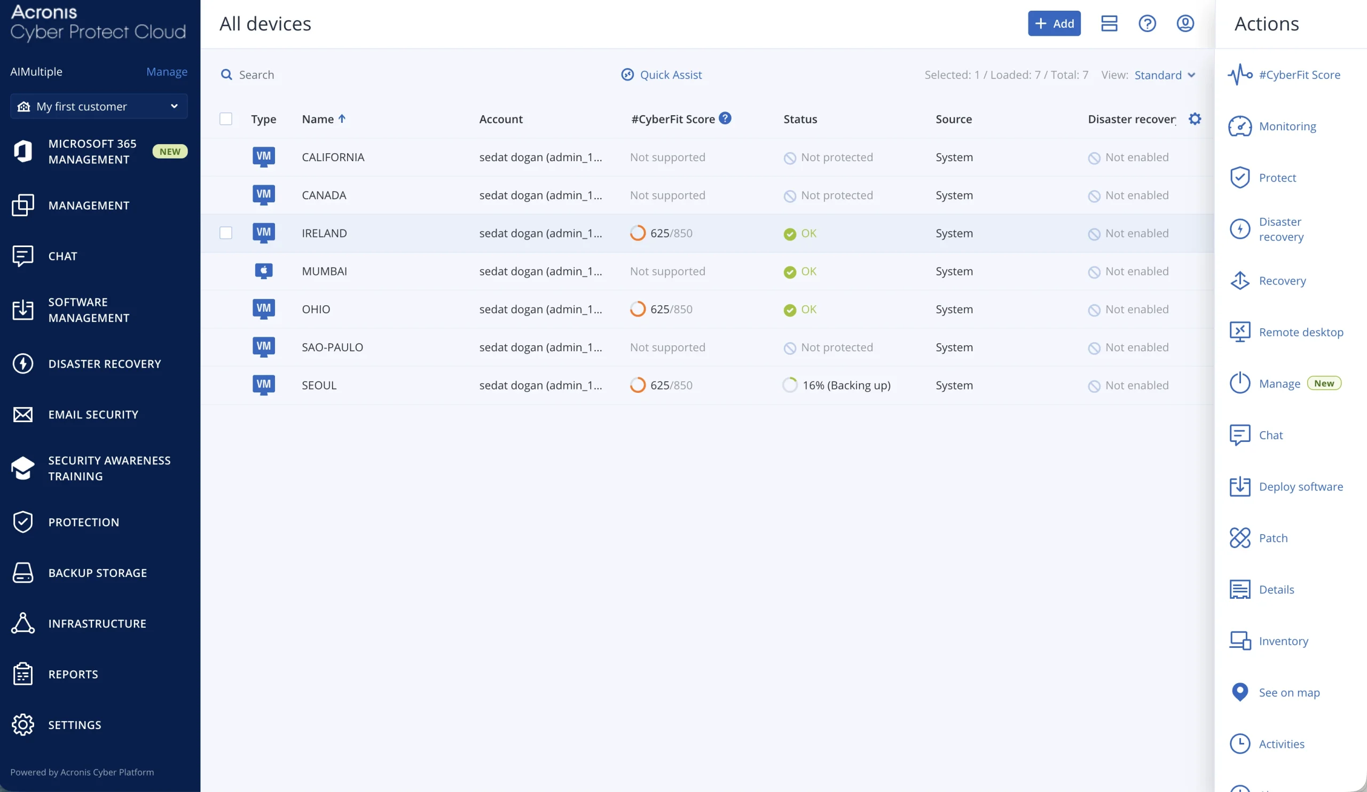
Task: Click CALIFORNIA's Not protected status
Action: pyautogui.click(x=828, y=157)
